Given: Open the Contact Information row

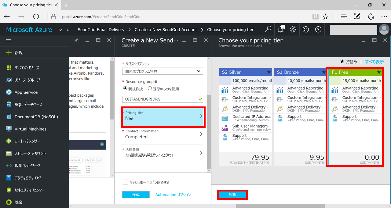Looking at the screenshot, I should [163, 134].
